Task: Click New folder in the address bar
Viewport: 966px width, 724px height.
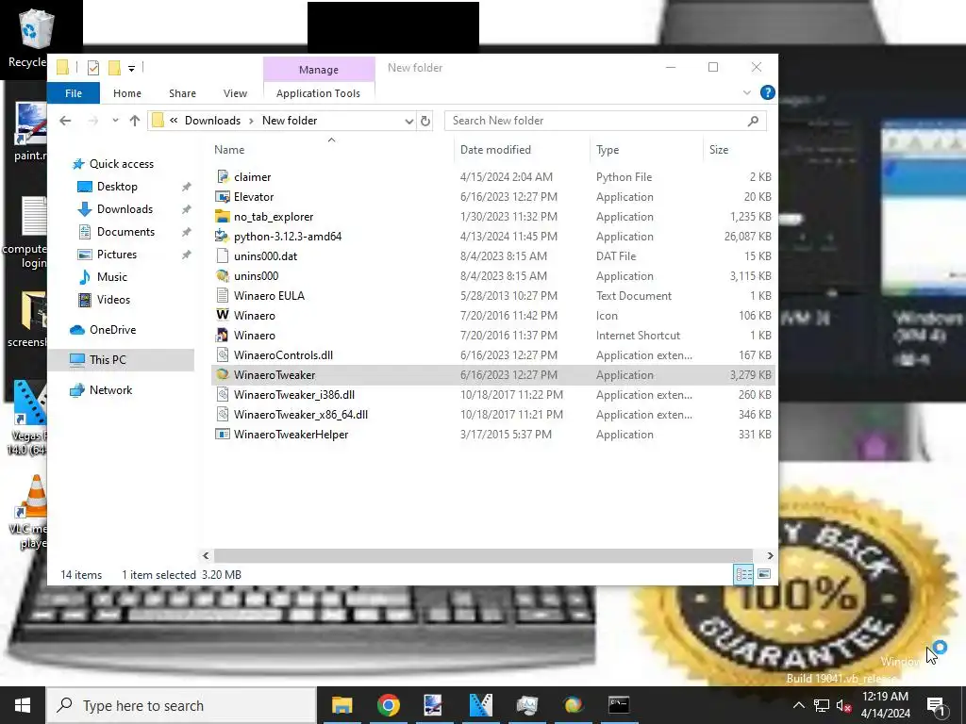Action: coord(290,121)
